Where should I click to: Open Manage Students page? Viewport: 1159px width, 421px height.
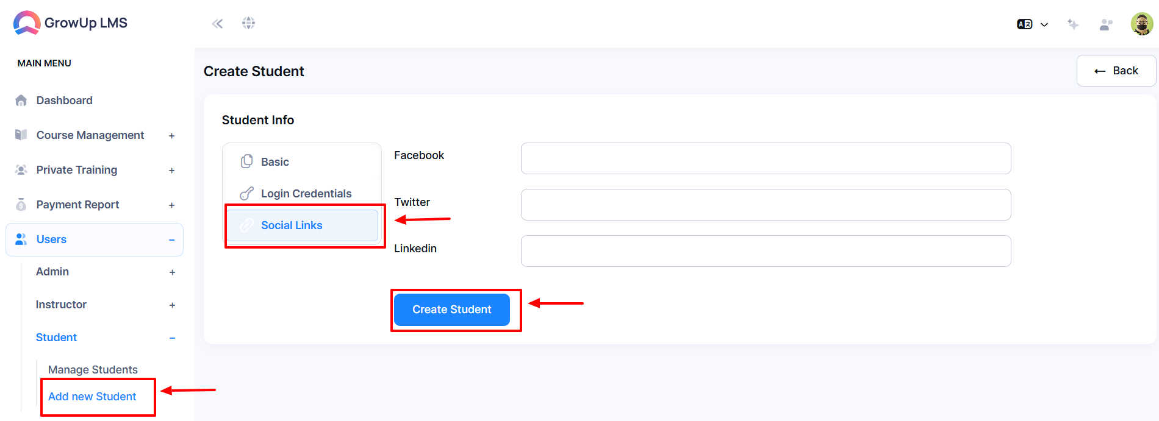pyautogui.click(x=93, y=370)
